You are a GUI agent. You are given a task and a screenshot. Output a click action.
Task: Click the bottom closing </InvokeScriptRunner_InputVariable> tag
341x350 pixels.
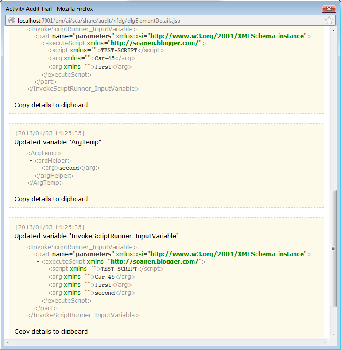[83, 315]
